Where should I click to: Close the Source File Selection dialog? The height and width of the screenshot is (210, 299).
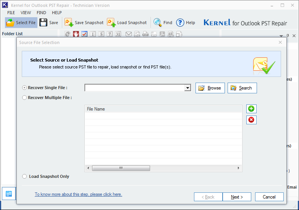(x=280, y=42)
